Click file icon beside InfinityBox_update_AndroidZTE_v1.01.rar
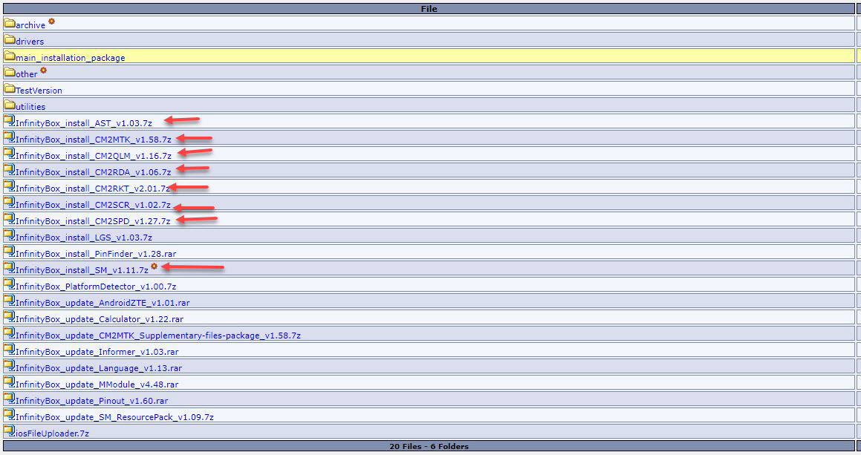Screen dimensions: 861x455 (10, 300)
